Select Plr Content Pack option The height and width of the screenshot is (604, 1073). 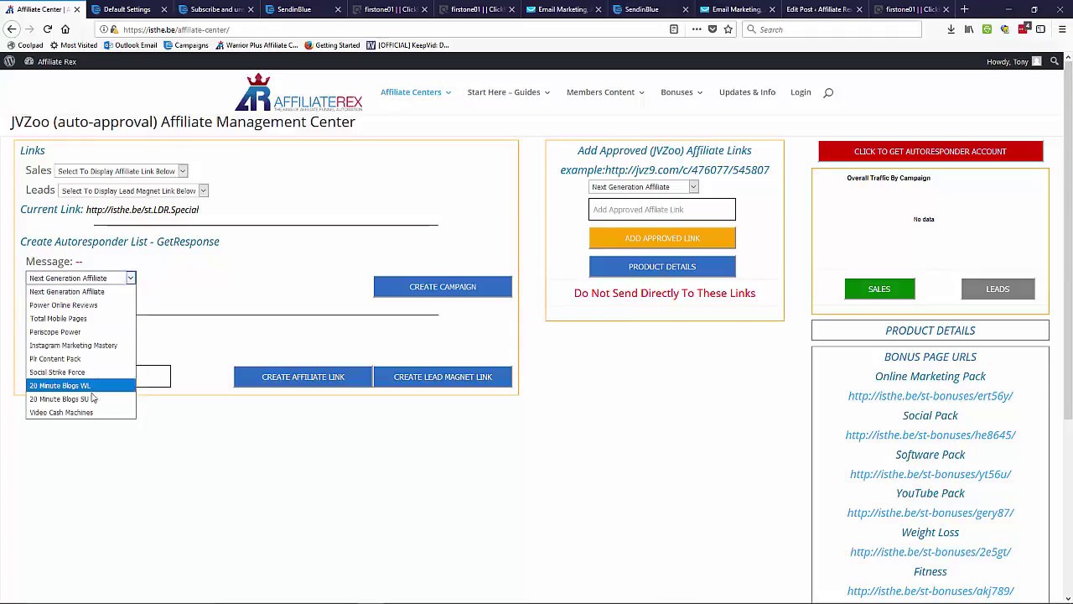tap(80, 359)
